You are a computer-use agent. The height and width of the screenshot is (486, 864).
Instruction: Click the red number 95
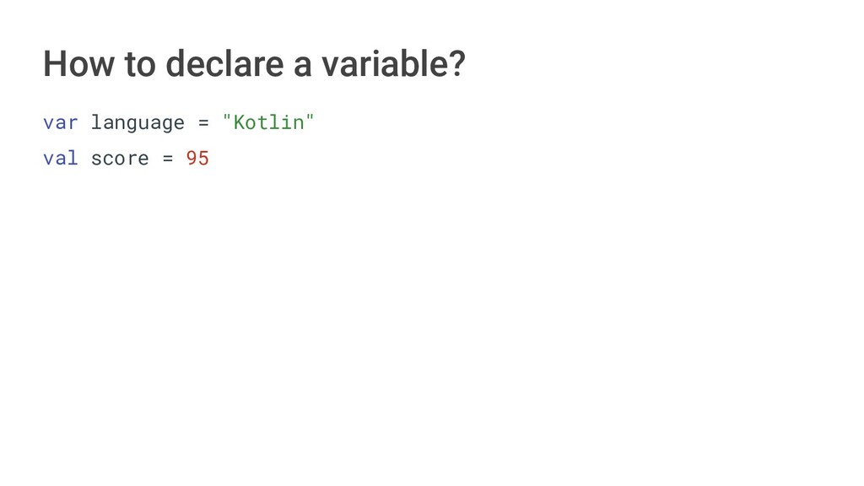click(x=197, y=158)
